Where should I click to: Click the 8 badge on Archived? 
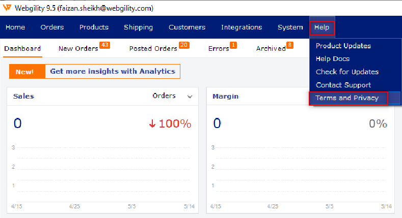[x=290, y=45]
